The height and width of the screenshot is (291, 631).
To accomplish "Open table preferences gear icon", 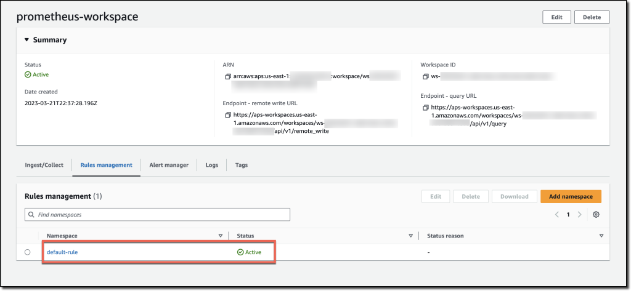I will pos(596,215).
